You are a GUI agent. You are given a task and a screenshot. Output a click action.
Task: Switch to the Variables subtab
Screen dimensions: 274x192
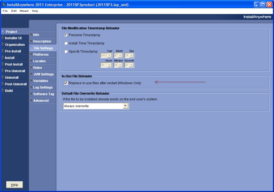pyautogui.click(x=43, y=81)
